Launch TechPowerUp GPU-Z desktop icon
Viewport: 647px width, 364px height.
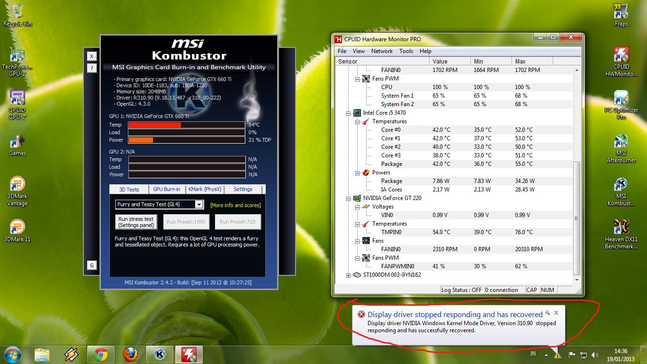click(x=17, y=62)
